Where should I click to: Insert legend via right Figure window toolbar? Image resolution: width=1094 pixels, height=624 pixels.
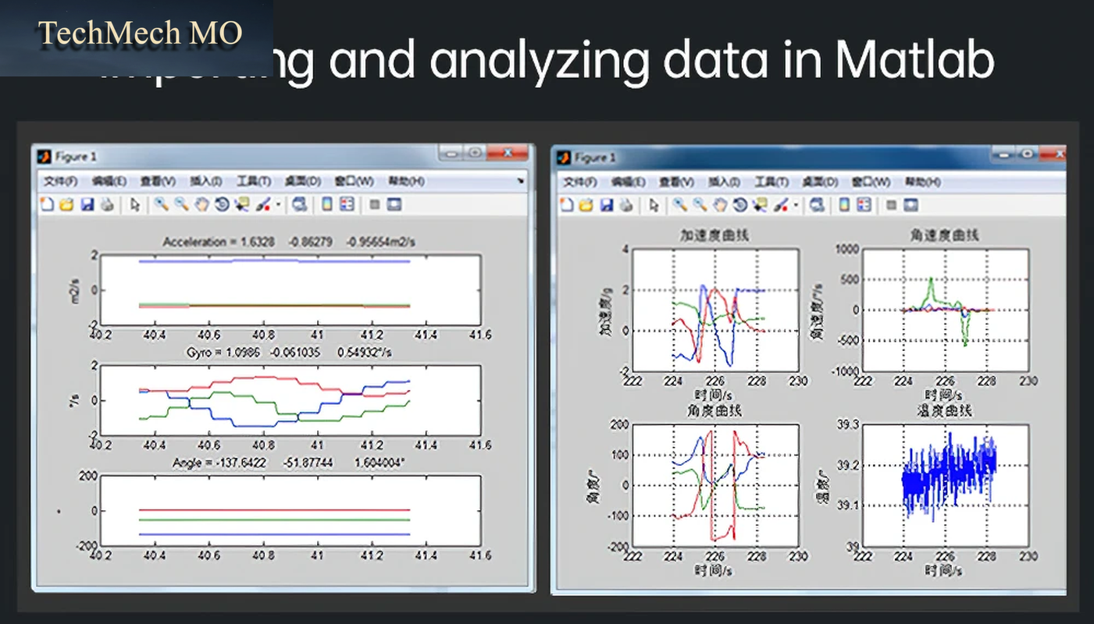(x=863, y=205)
